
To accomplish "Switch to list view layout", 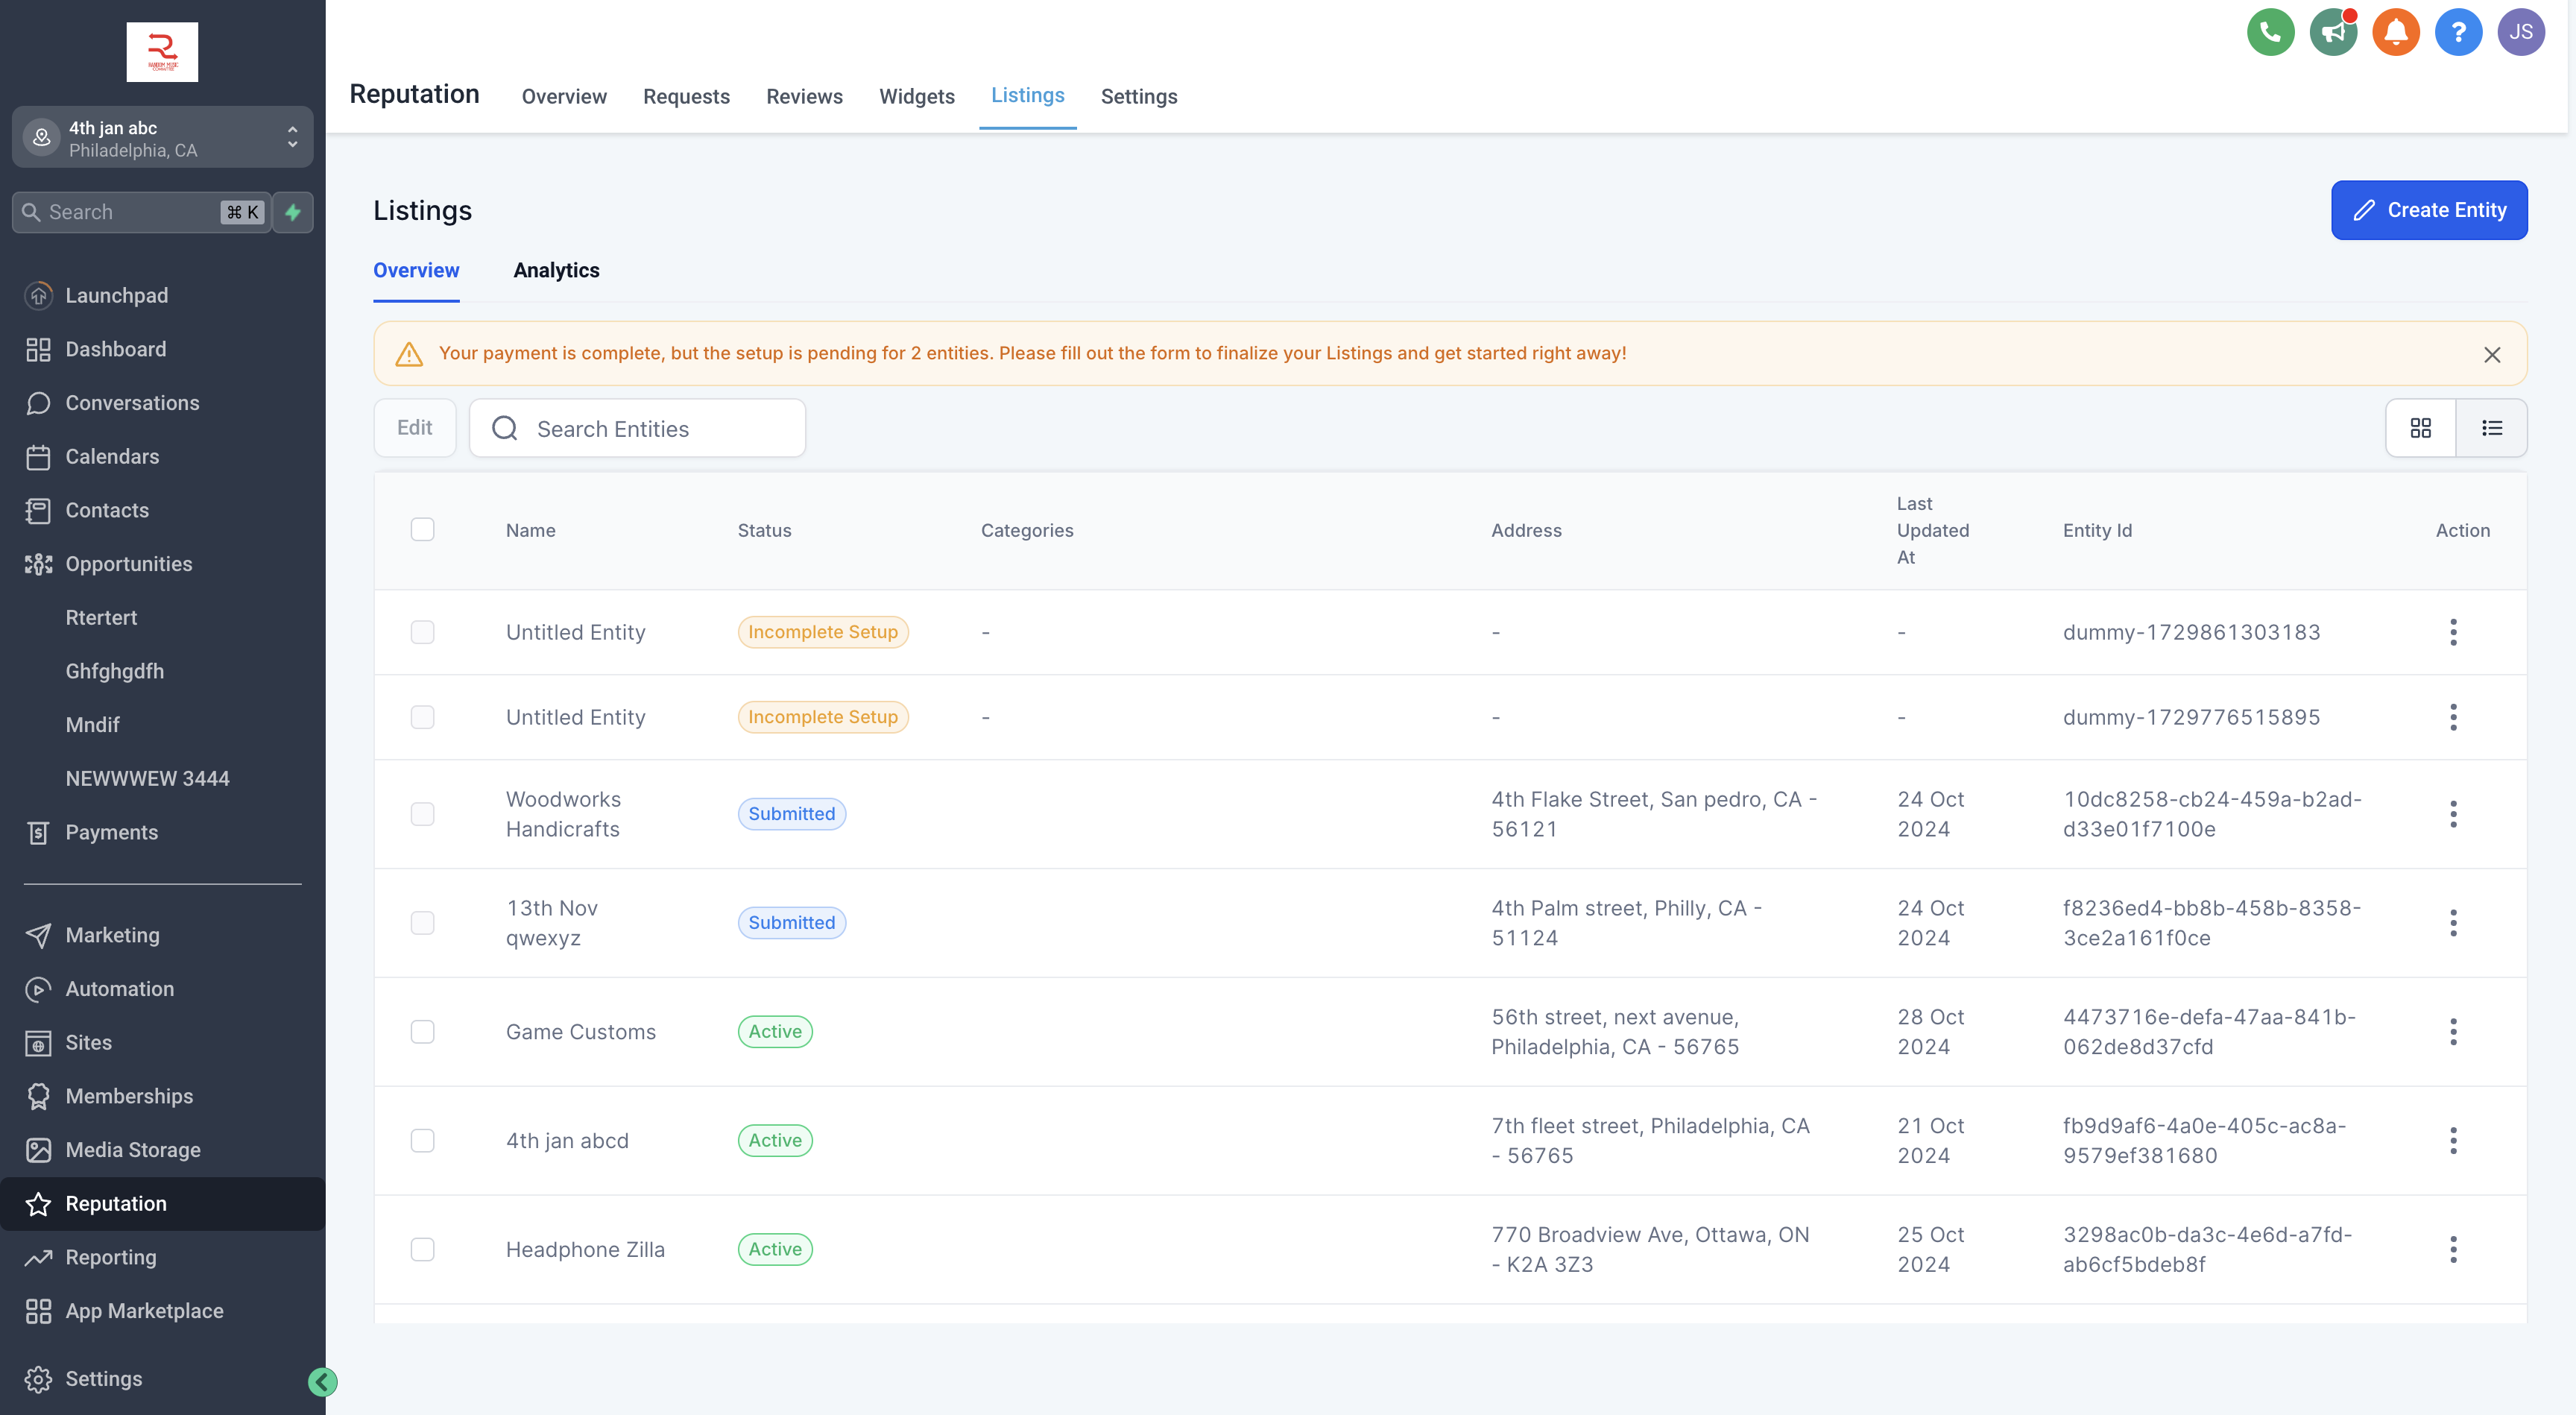I will point(2491,428).
